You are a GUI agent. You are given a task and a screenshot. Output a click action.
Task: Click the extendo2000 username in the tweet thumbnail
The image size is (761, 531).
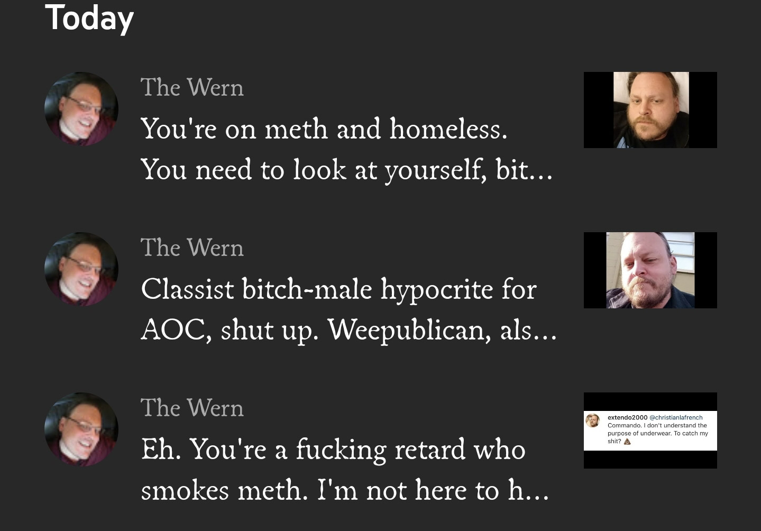tap(627, 417)
